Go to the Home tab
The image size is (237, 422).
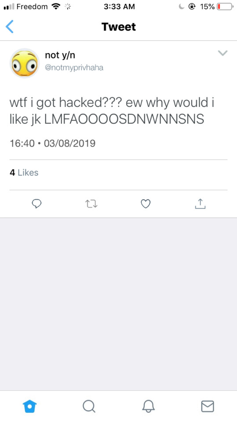29,406
